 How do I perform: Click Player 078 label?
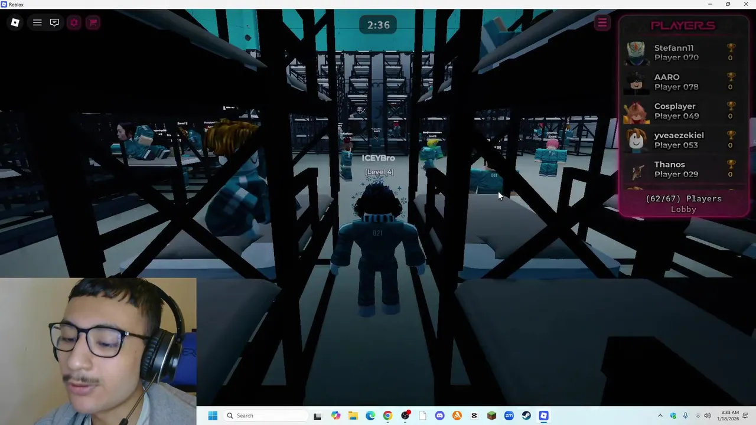676,87
